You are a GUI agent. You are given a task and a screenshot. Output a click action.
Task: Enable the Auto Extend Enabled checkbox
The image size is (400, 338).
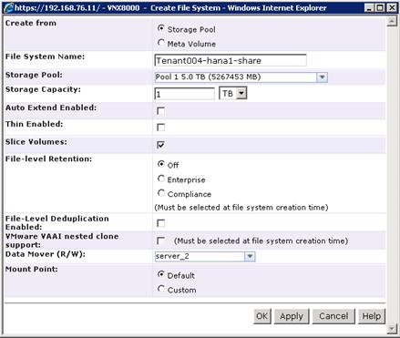(x=161, y=111)
